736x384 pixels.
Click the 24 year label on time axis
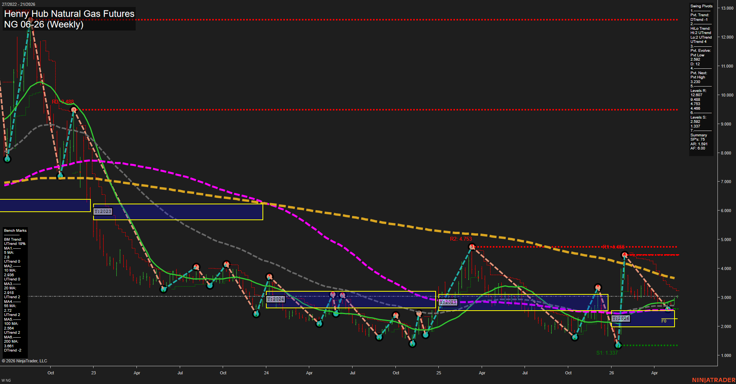[266, 373]
